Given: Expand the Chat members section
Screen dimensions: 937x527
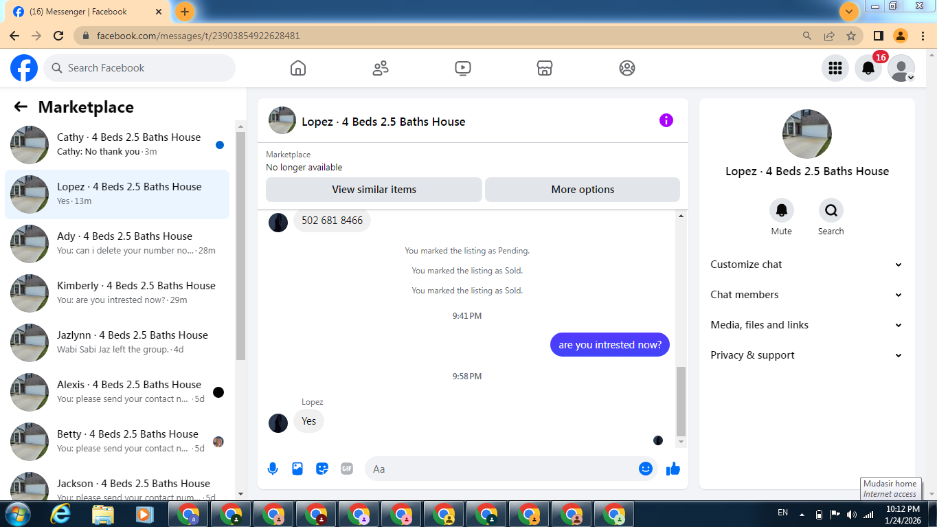Looking at the screenshot, I should (806, 295).
